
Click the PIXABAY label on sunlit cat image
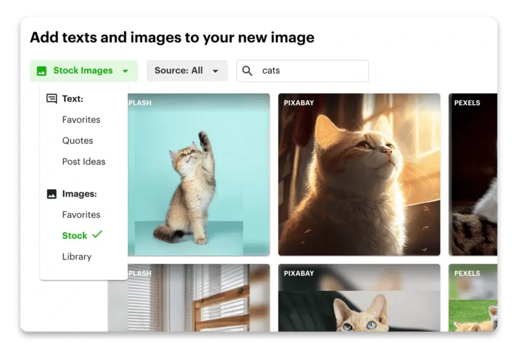(x=298, y=103)
